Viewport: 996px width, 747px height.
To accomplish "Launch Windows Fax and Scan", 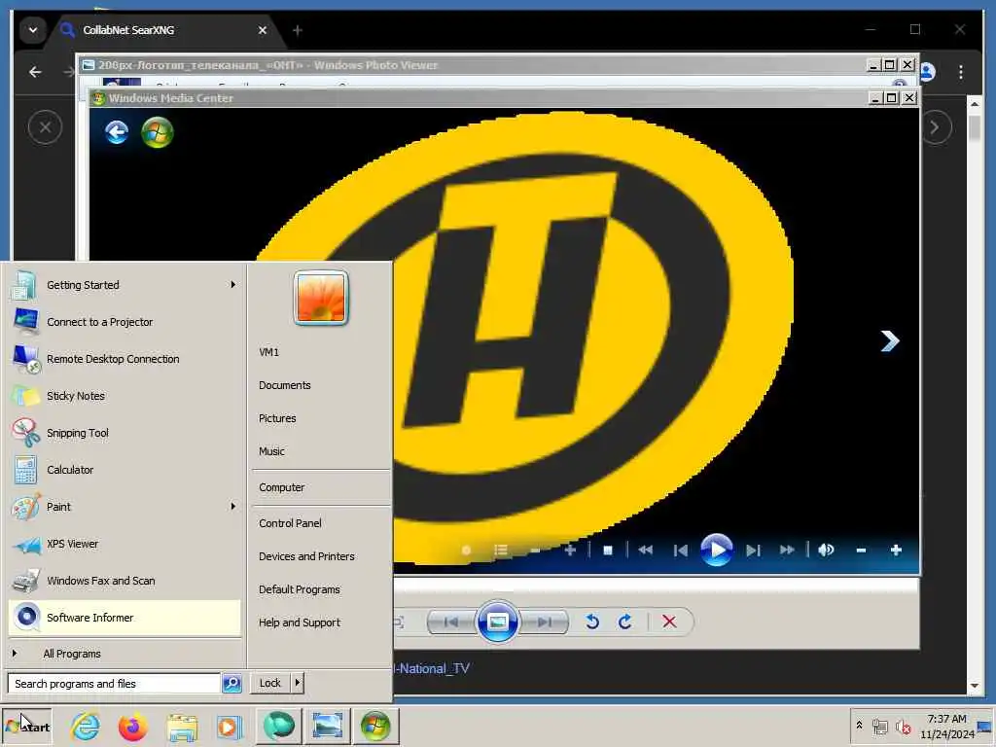I will (x=124, y=581).
